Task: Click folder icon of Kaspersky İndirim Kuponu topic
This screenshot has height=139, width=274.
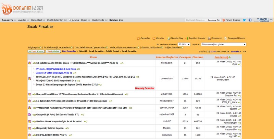Action: pos(29,128)
